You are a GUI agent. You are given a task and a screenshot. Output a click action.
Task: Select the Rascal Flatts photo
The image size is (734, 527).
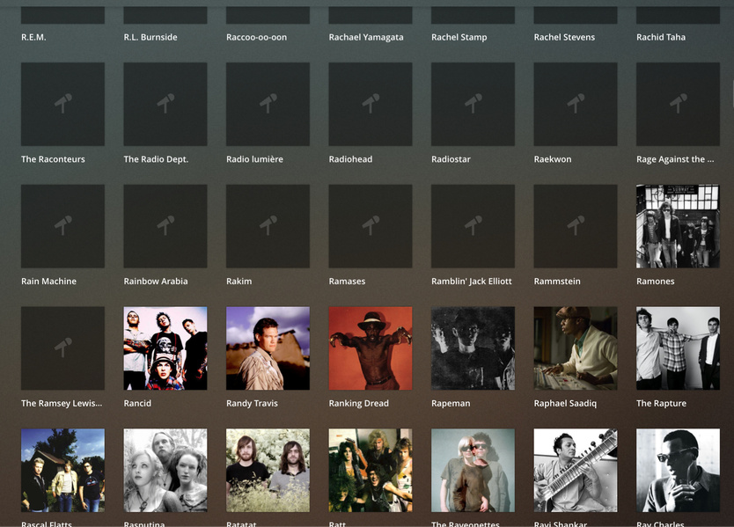coord(62,471)
